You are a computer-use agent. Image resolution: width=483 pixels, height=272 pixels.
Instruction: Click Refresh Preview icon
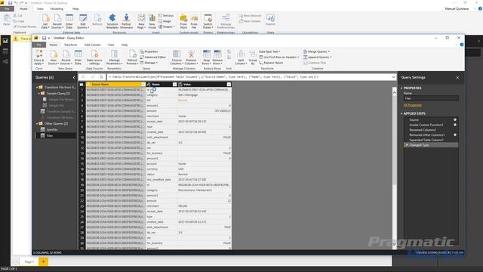(132, 54)
